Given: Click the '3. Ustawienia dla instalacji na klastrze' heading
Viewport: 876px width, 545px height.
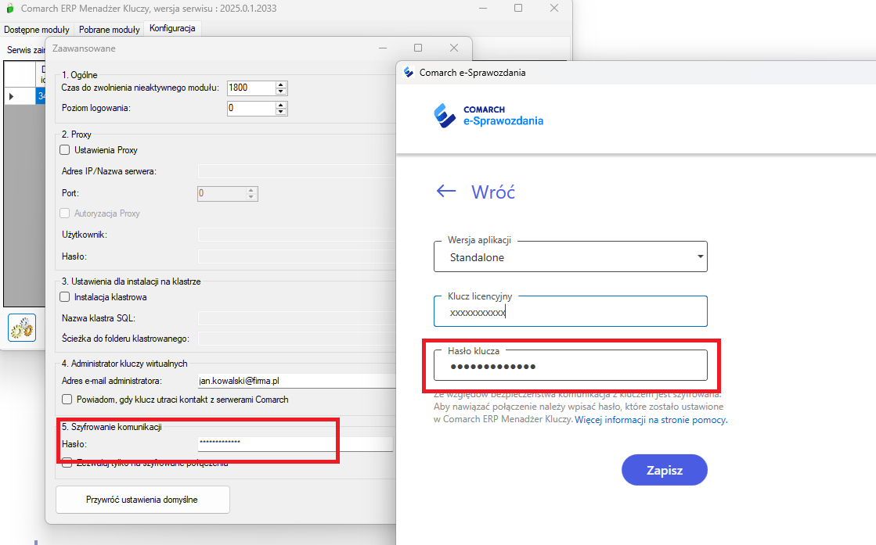Looking at the screenshot, I should point(131,281).
